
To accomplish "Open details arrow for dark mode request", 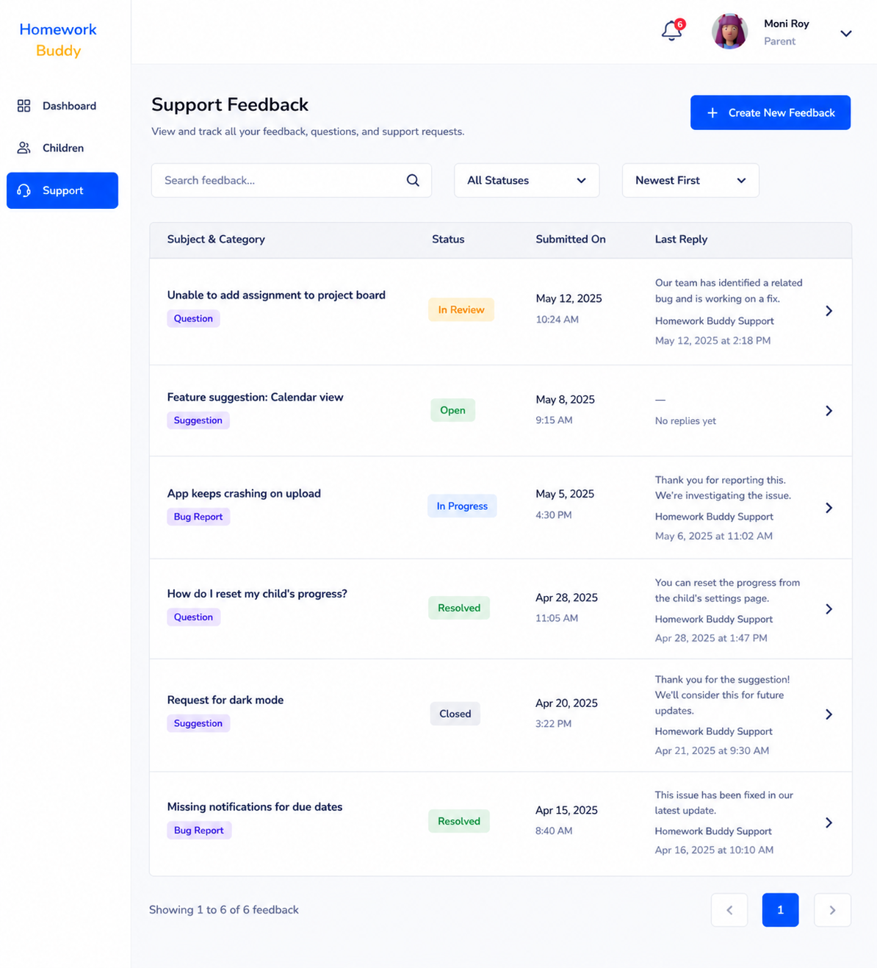I will coord(829,714).
